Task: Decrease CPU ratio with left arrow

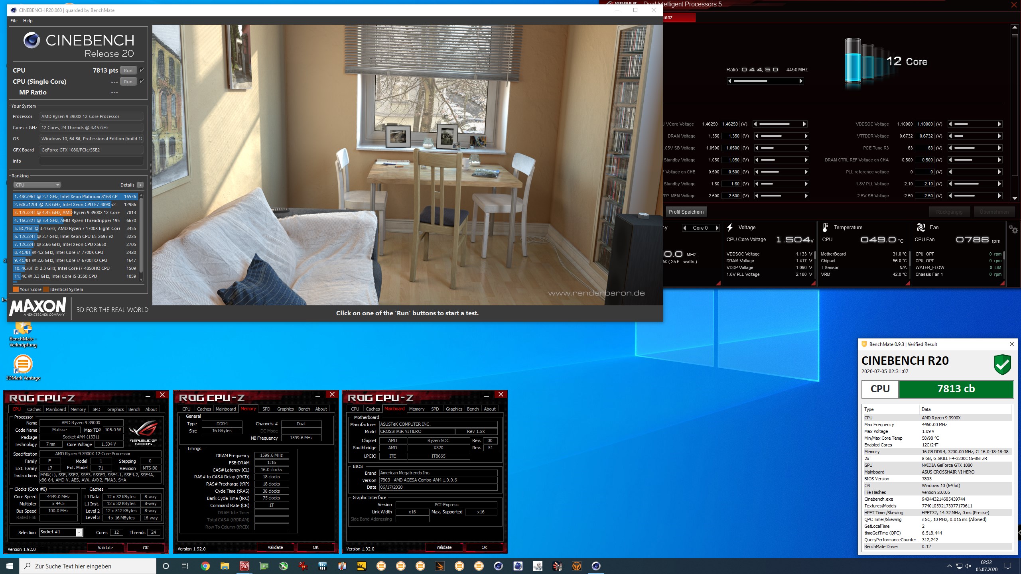Action: point(730,81)
